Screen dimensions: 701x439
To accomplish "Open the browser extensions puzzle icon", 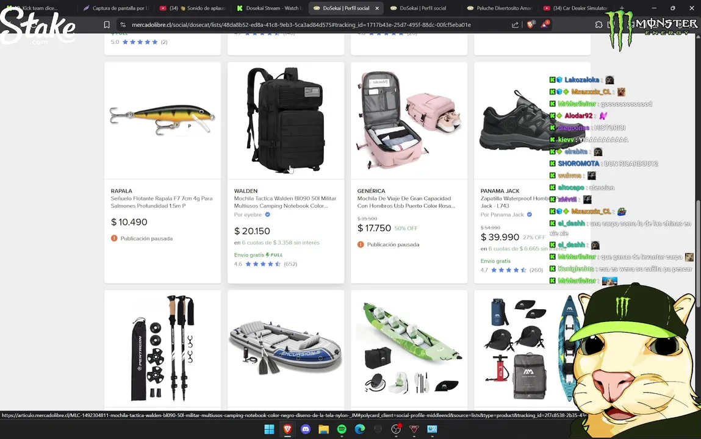I will [x=599, y=25].
